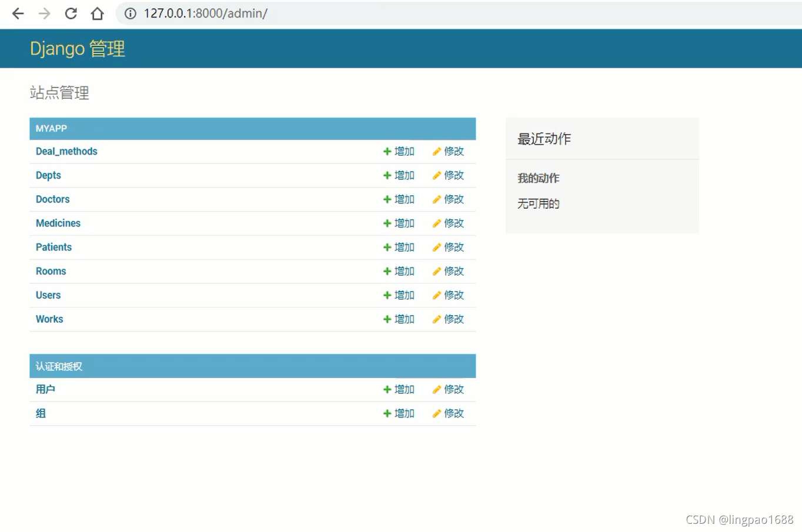The image size is (802, 532).
Task: Add a new 用户 entry (增加)
Action: coord(399,390)
